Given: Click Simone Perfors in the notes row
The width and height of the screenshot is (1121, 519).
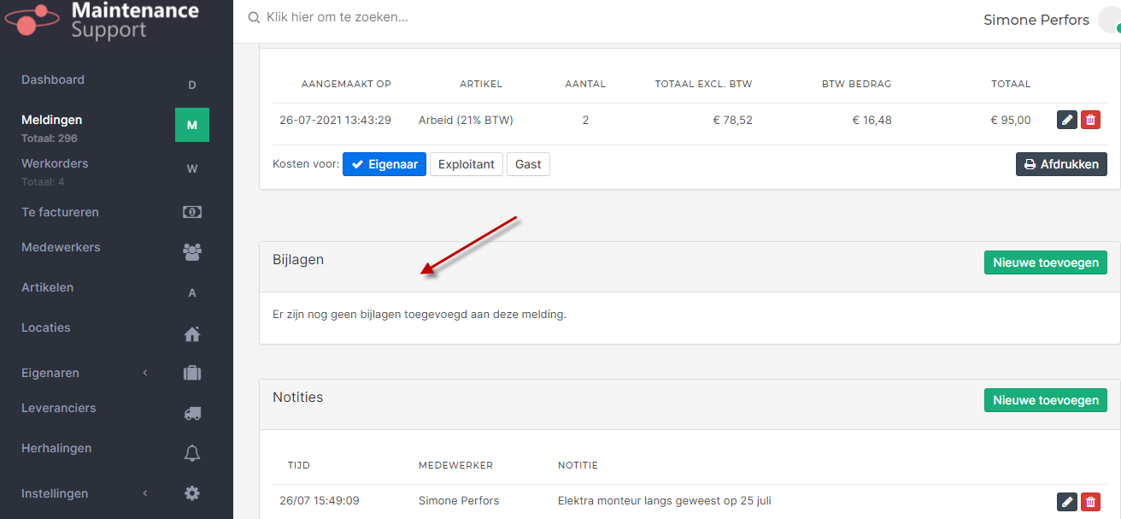Looking at the screenshot, I should point(459,500).
